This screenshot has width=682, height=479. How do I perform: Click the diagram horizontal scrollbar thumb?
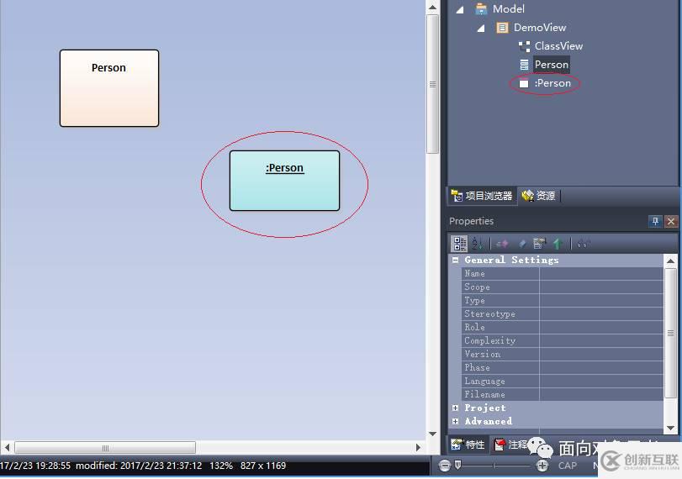[x=105, y=448]
